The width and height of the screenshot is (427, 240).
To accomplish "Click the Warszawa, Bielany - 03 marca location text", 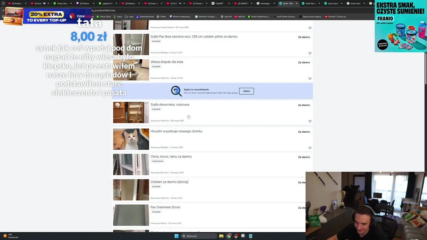I will click(x=166, y=223).
